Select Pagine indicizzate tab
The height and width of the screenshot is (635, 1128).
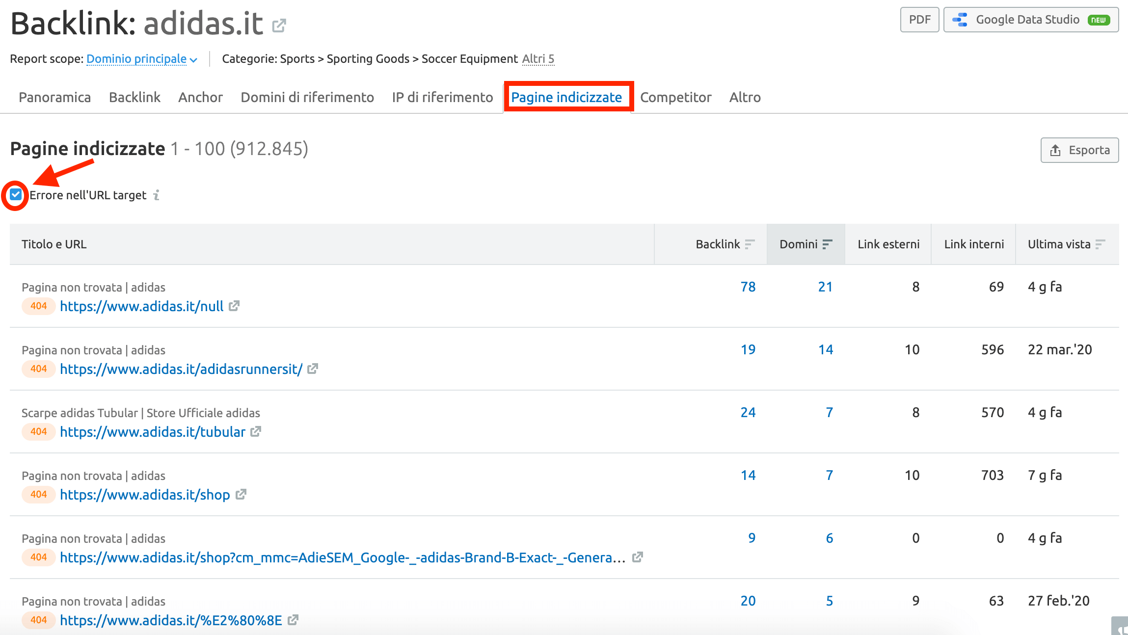click(566, 97)
